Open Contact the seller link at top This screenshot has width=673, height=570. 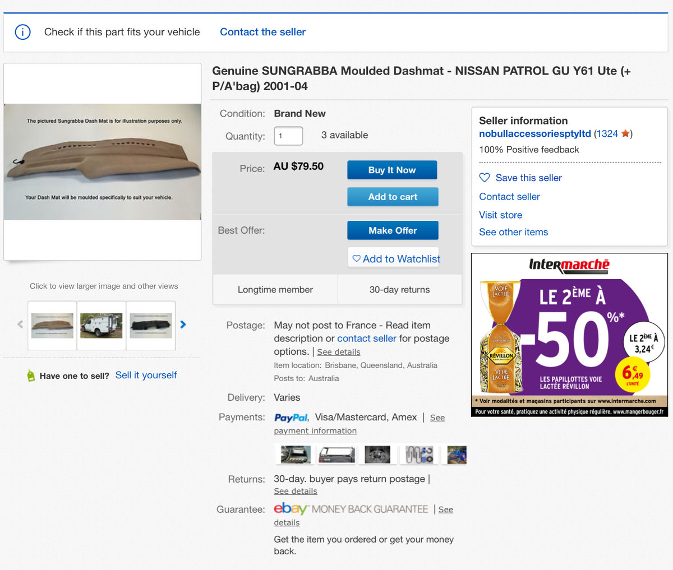(x=262, y=32)
